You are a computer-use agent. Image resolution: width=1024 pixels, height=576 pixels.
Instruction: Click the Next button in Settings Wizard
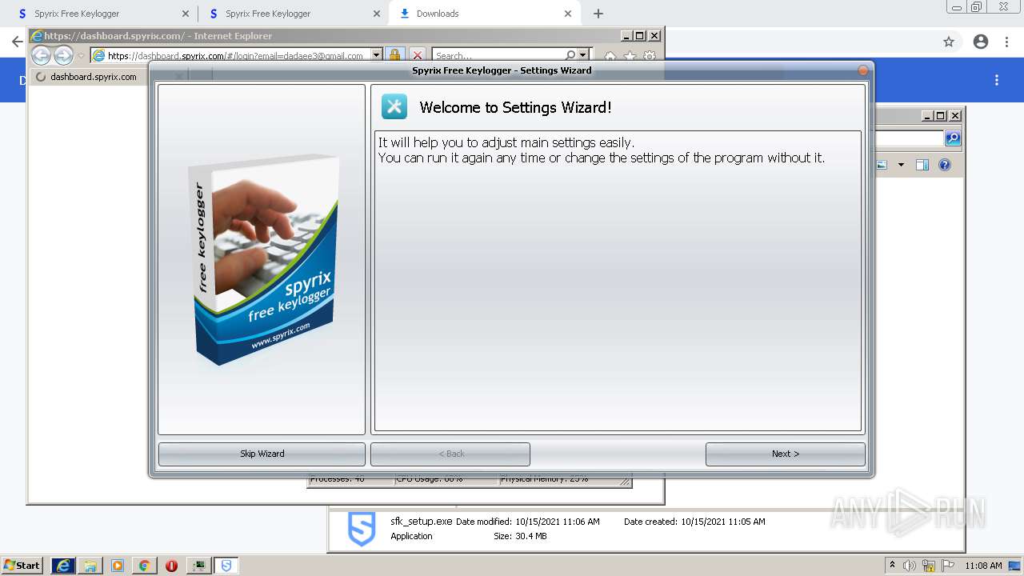pyautogui.click(x=785, y=454)
